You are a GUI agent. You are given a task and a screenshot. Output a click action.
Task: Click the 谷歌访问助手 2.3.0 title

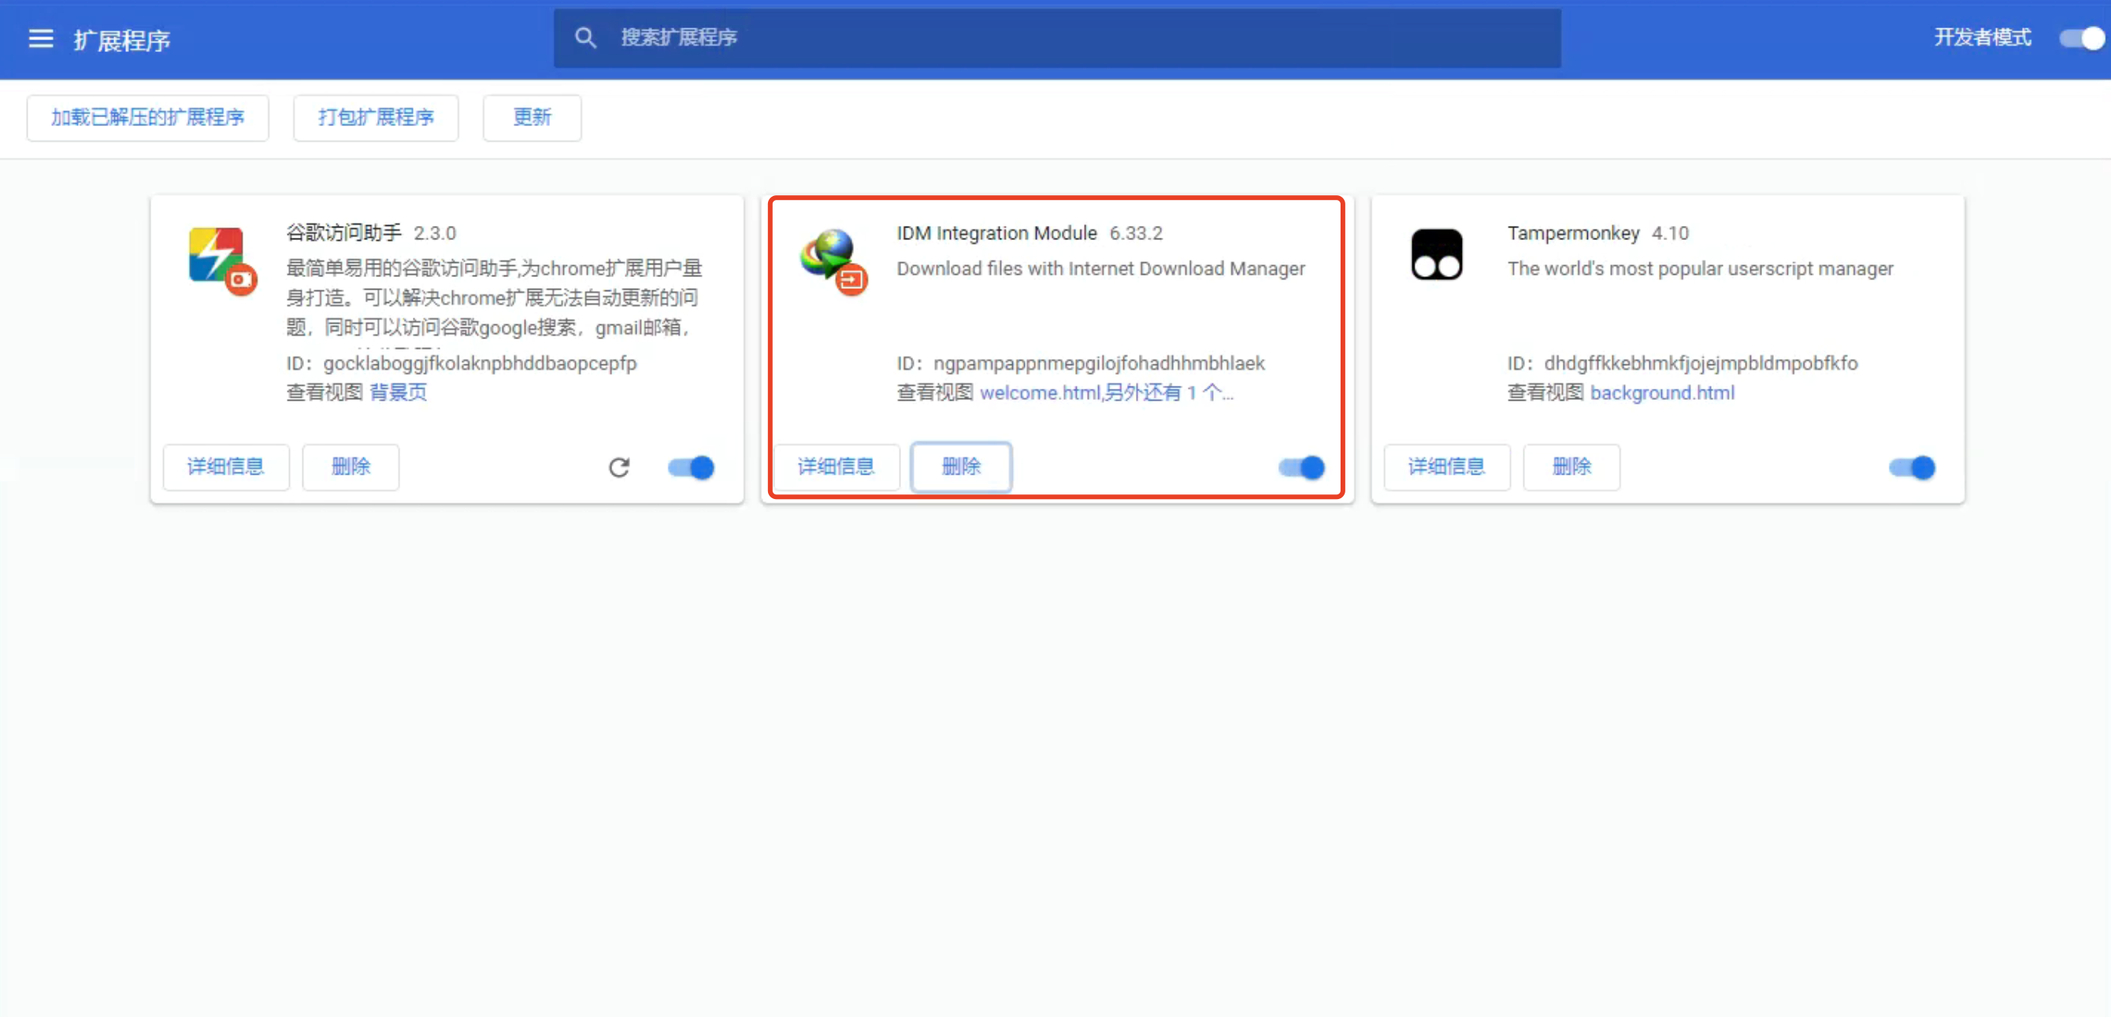[371, 233]
